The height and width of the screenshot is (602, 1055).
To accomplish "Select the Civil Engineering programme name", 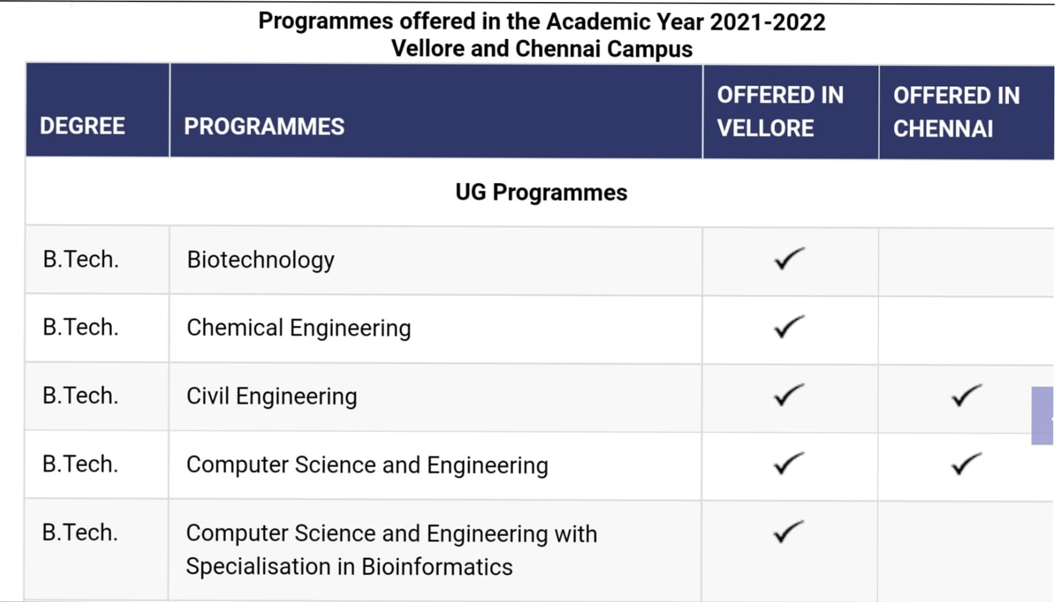I will tap(272, 397).
